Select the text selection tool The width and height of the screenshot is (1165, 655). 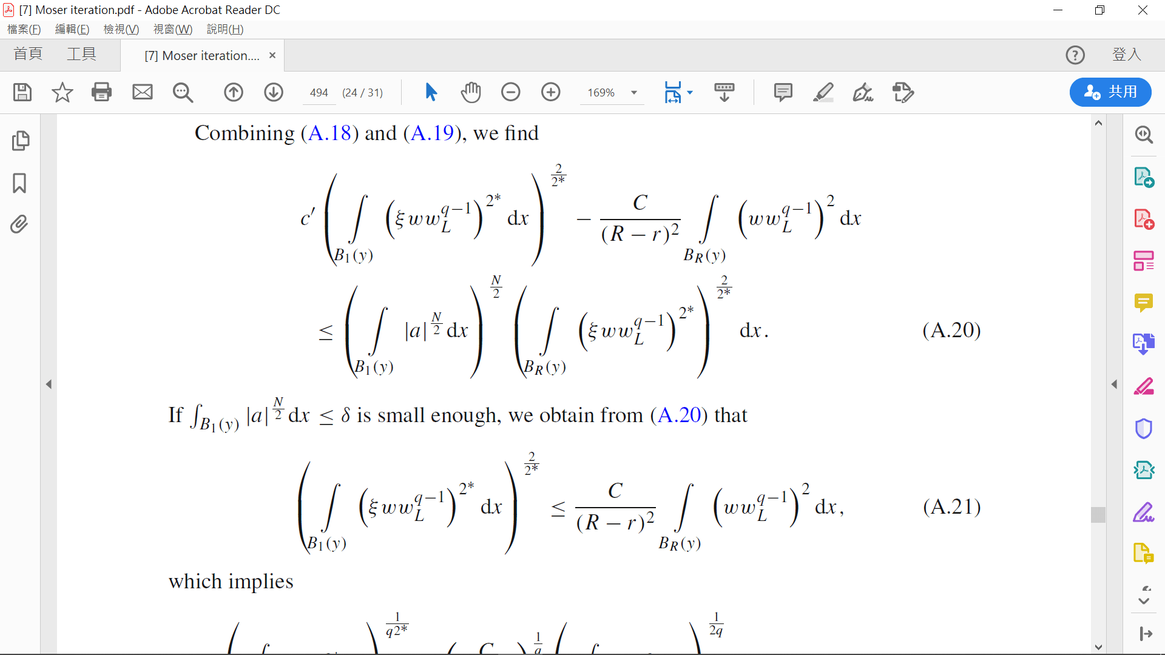click(x=431, y=92)
